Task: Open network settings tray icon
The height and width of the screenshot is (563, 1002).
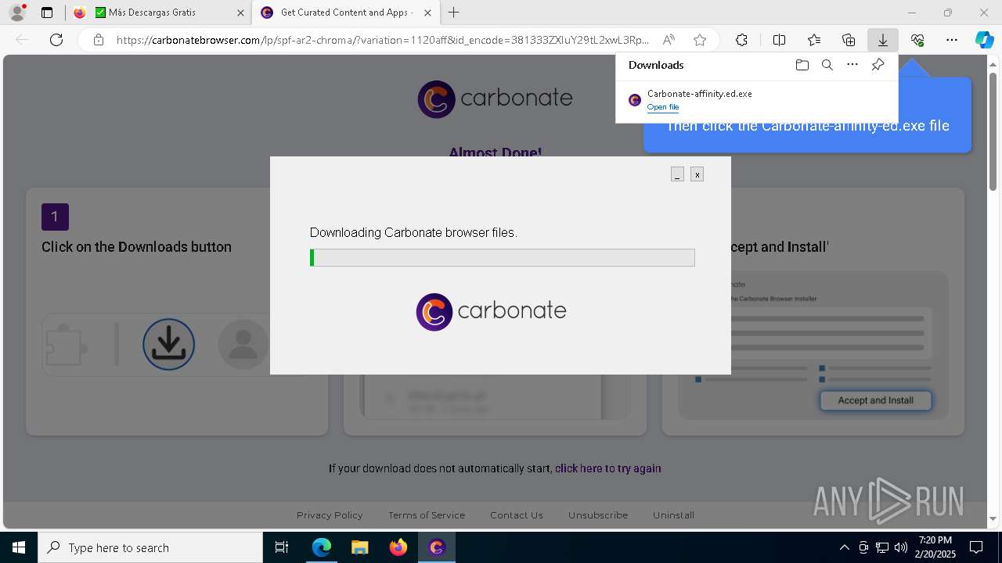Action: (882, 547)
